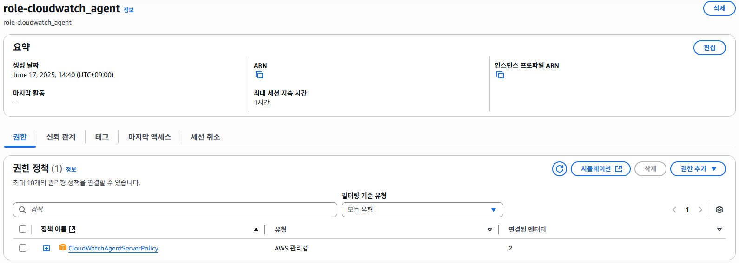This screenshot has height=263, width=739.
Task: Click the orange AWS managed policy icon
Action: point(63,248)
